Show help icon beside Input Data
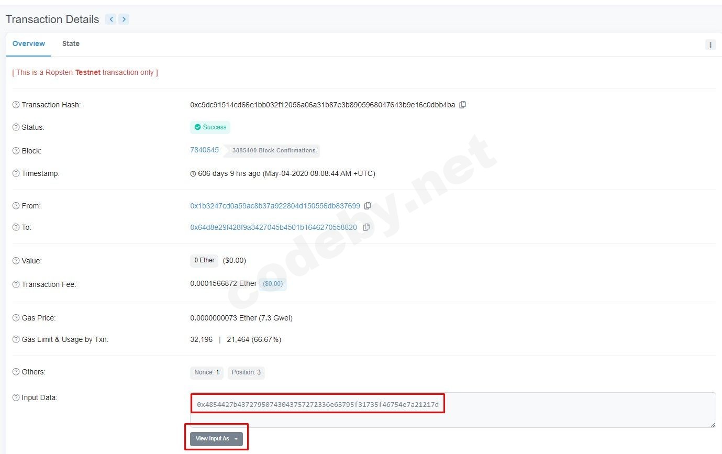This screenshot has height=454, width=722. click(x=16, y=397)
